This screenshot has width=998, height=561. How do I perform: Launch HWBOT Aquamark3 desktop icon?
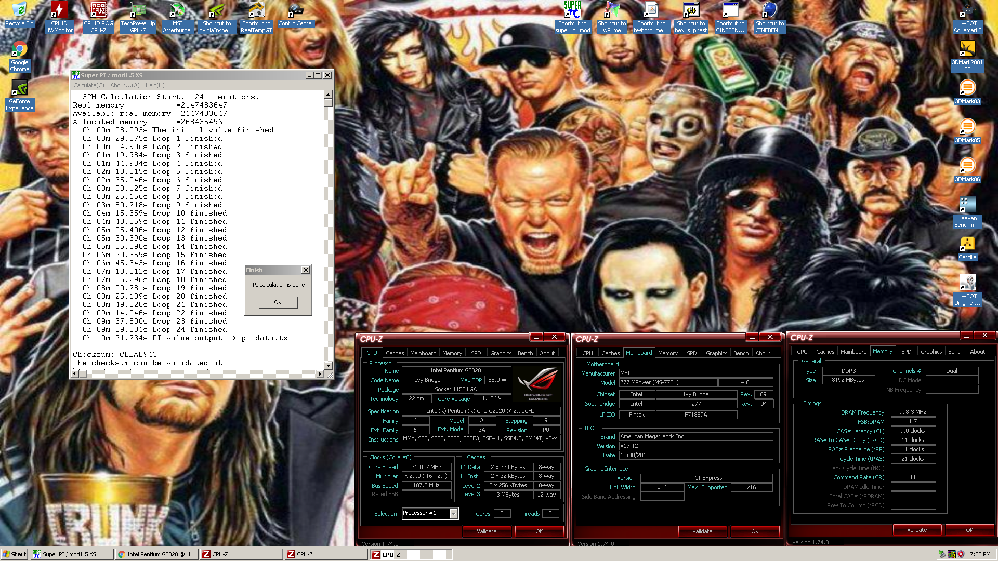click(967, 17)
